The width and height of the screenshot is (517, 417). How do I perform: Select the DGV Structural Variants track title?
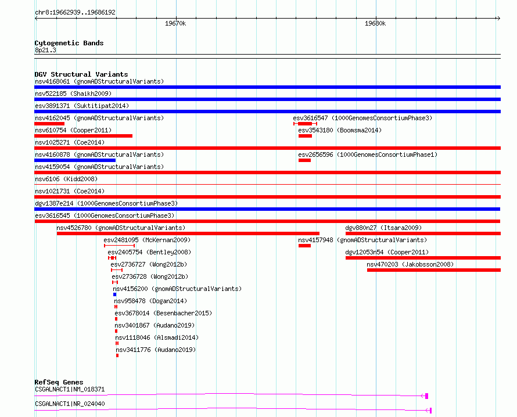point(81,74)
